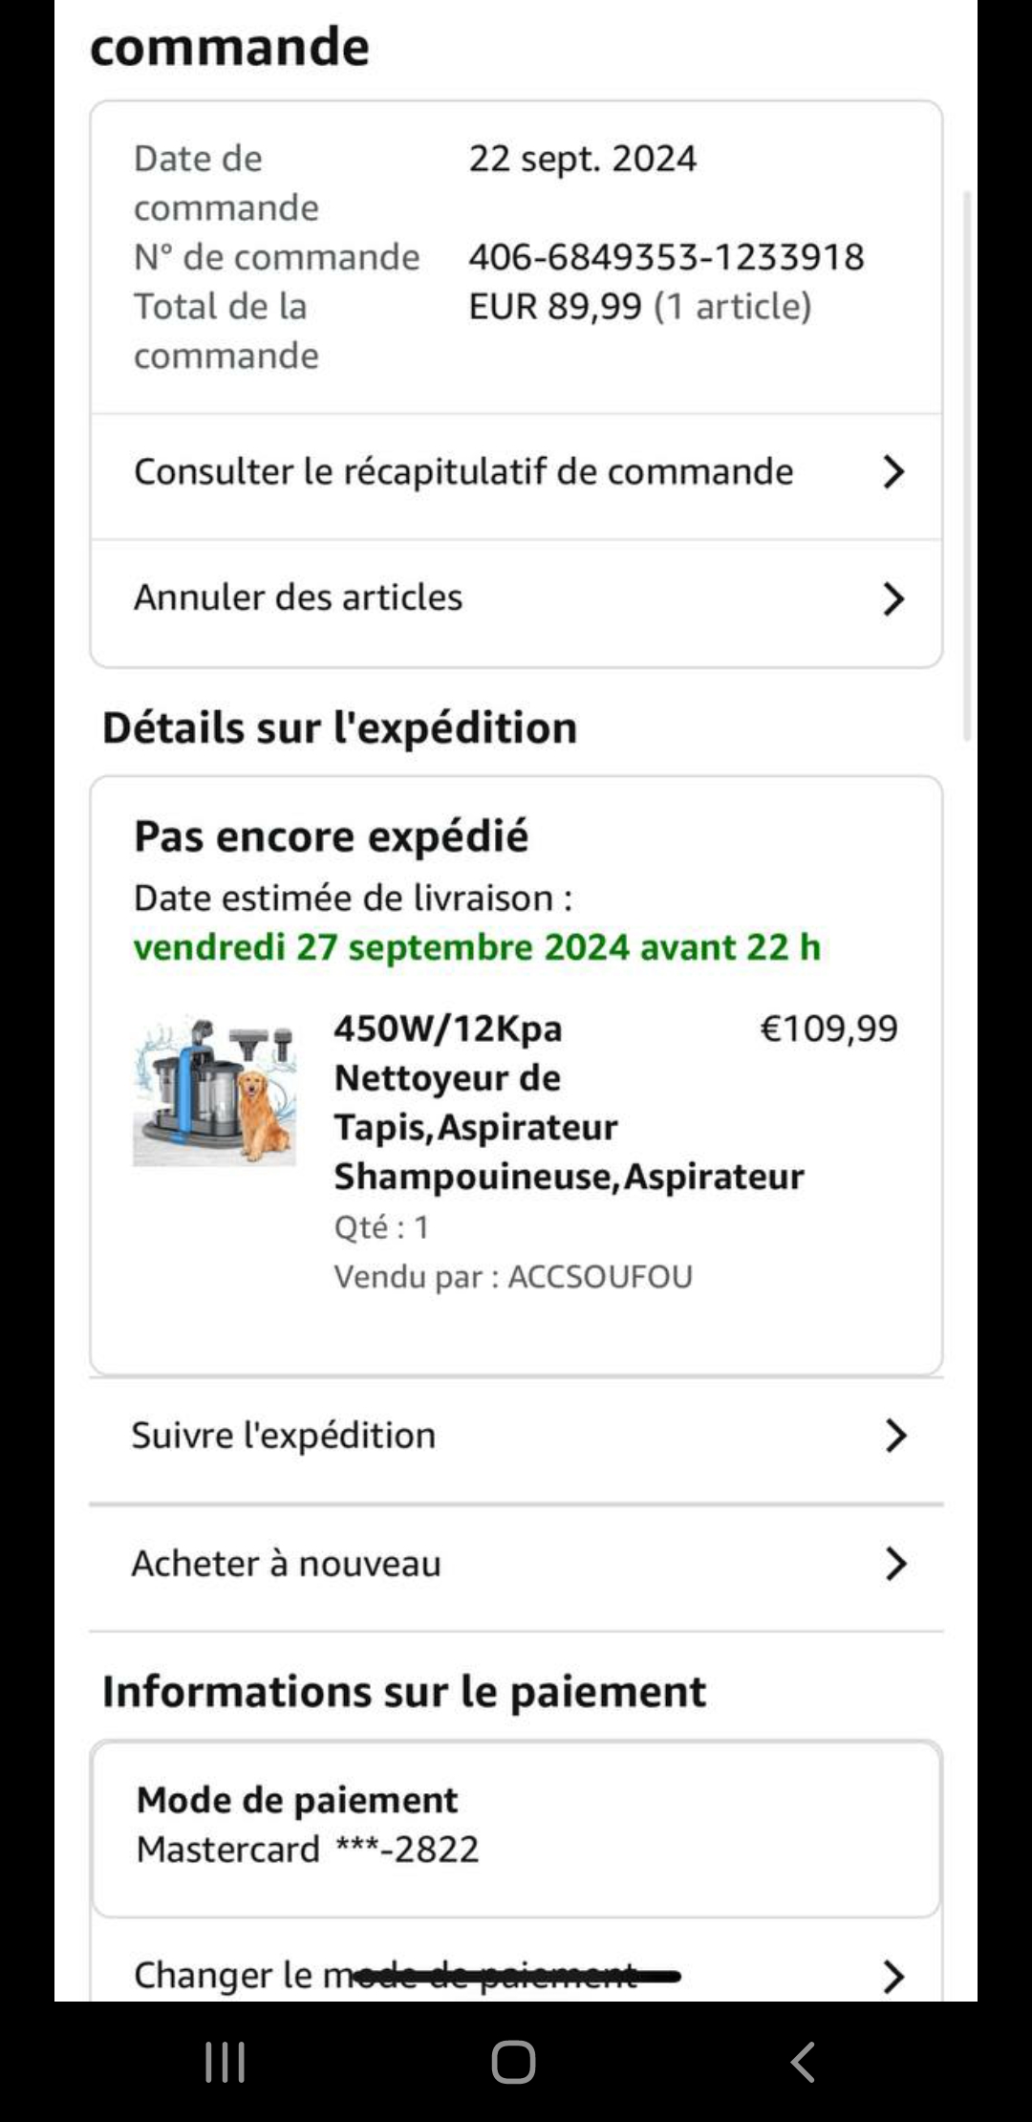Screen dimensions: 1032x2122
Task: Tap chevron next to Acheter à nouveau
Action: click(x=895, y=1564)
